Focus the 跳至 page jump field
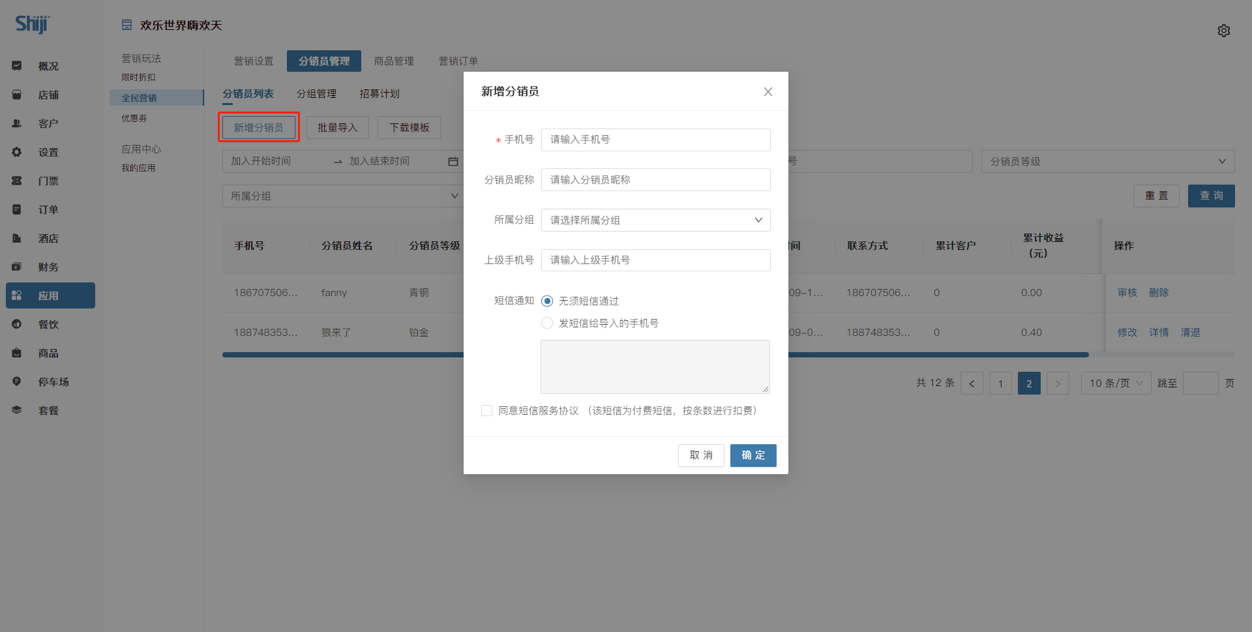 click(x=1200, y=384)
